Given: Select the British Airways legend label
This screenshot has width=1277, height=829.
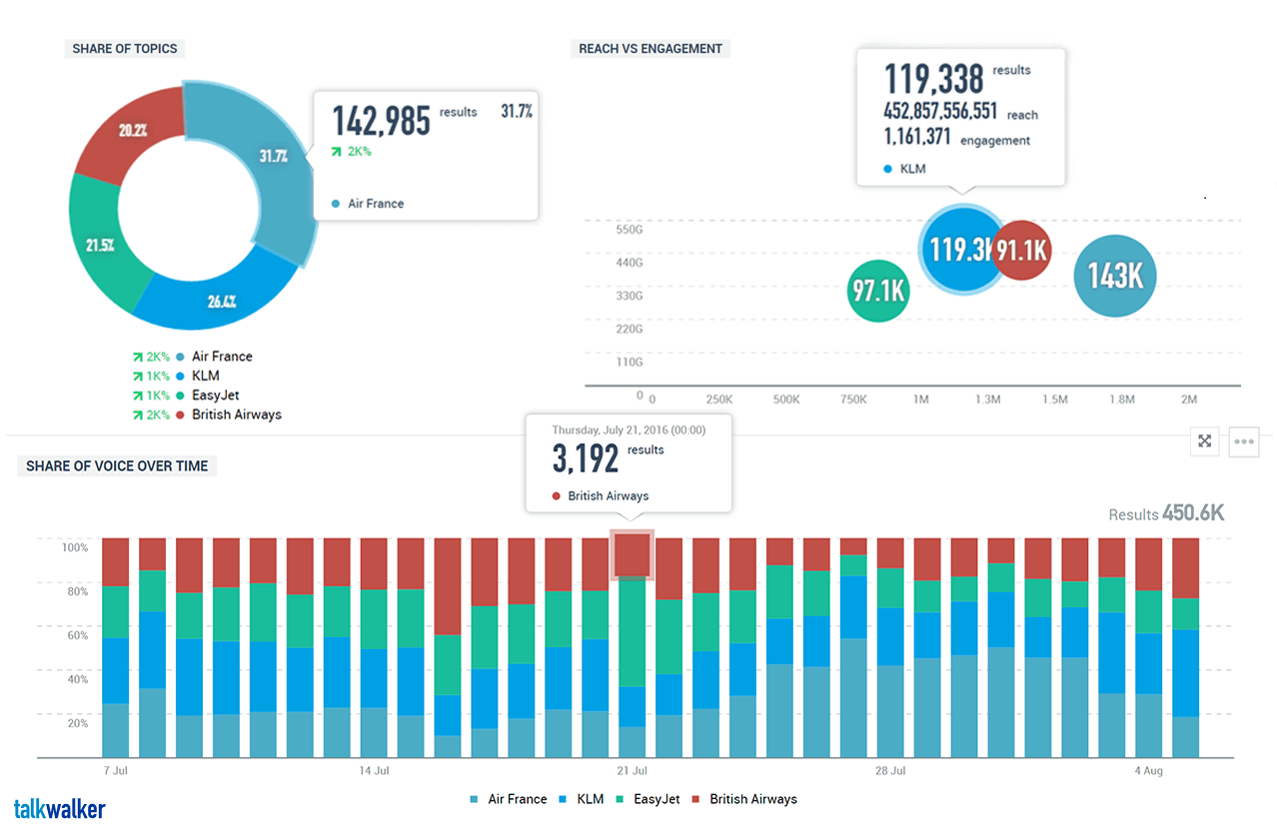Looking at the screenshot, I should coord(237,414).
